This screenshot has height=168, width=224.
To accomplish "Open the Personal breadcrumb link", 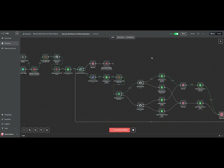I will point(27,34).
